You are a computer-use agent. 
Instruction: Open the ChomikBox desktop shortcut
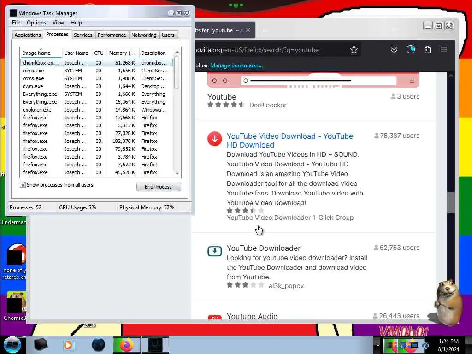coord(15,306)
